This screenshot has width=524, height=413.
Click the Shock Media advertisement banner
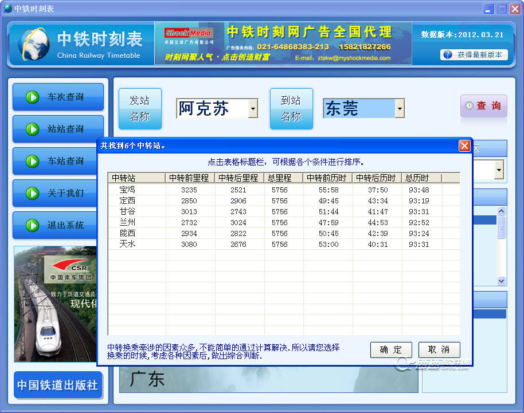283,44
